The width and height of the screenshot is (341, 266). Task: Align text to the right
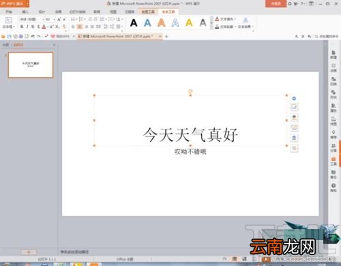tap(87, 27)
